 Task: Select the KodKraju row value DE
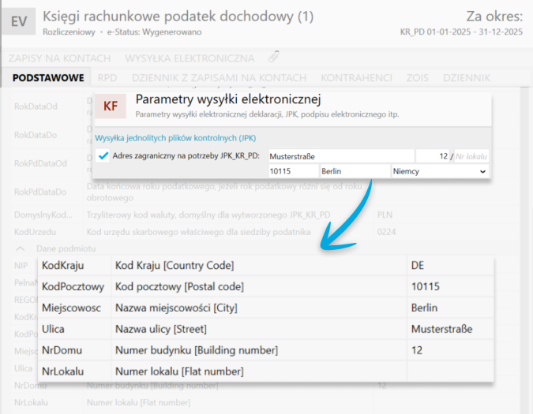pyautogui.click(x=419, y=266)
